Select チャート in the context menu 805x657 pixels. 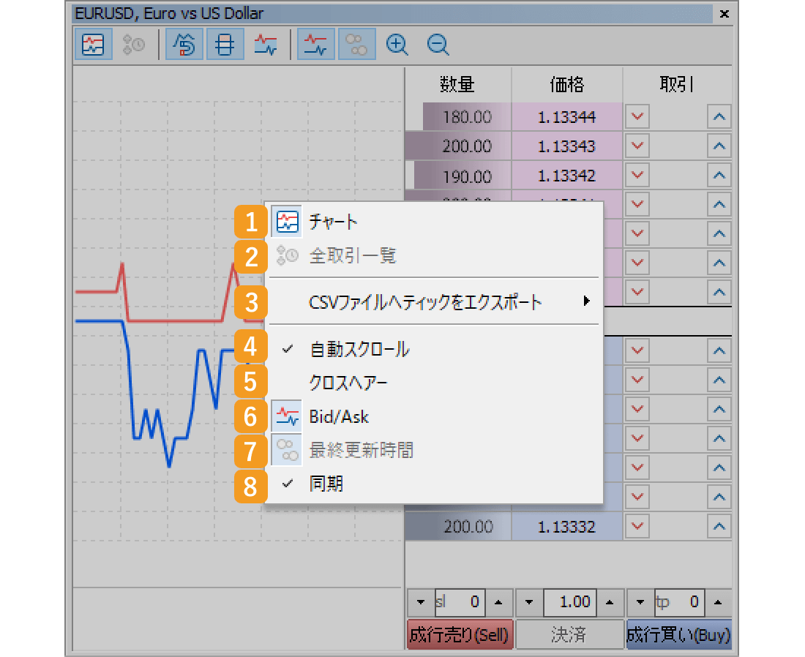coord(434,222)
